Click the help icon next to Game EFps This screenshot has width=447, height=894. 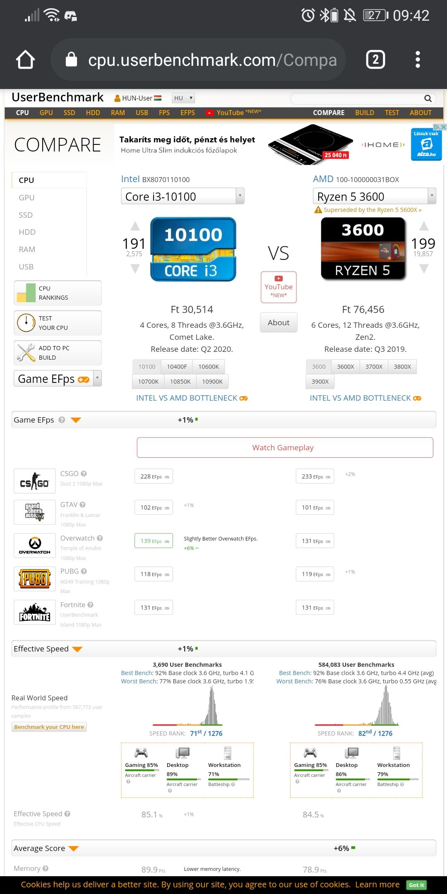coord(62,420)
